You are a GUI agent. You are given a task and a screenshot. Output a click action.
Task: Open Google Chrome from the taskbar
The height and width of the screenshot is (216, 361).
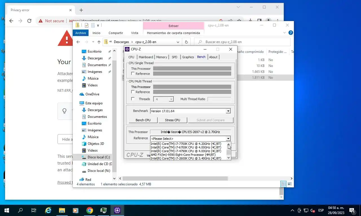click(90, 210)
